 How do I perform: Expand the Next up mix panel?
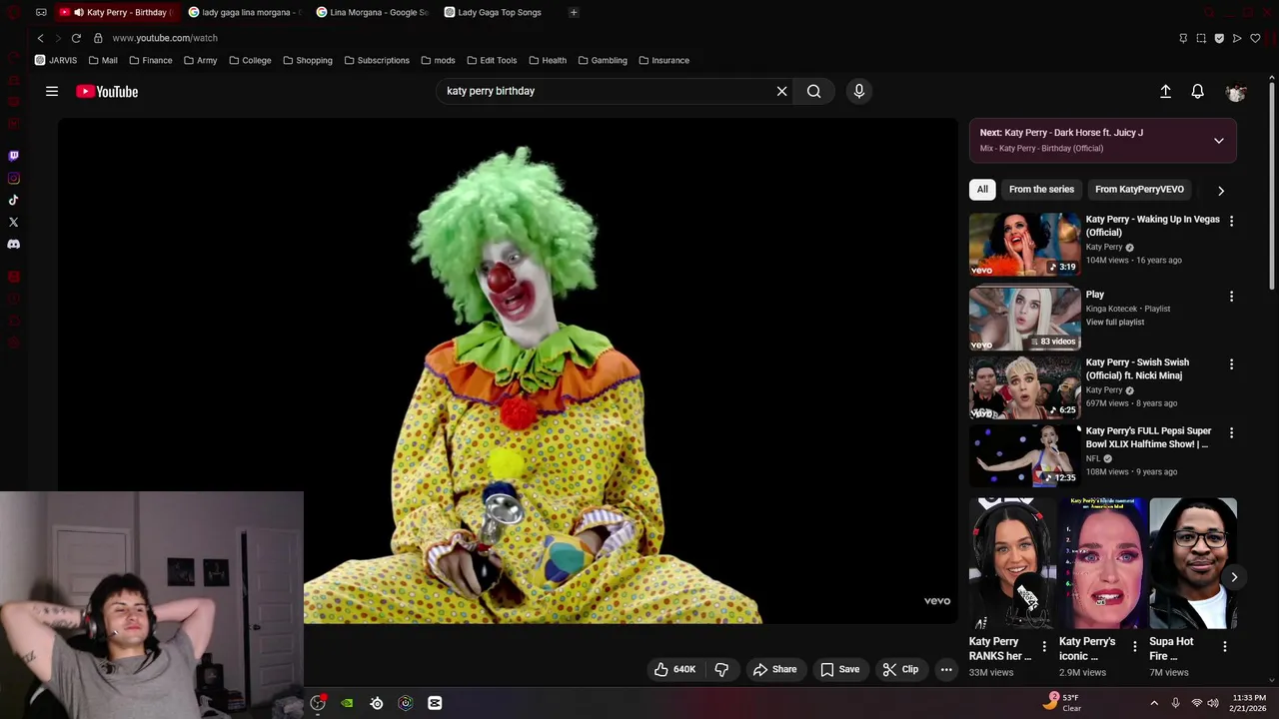1219,141
